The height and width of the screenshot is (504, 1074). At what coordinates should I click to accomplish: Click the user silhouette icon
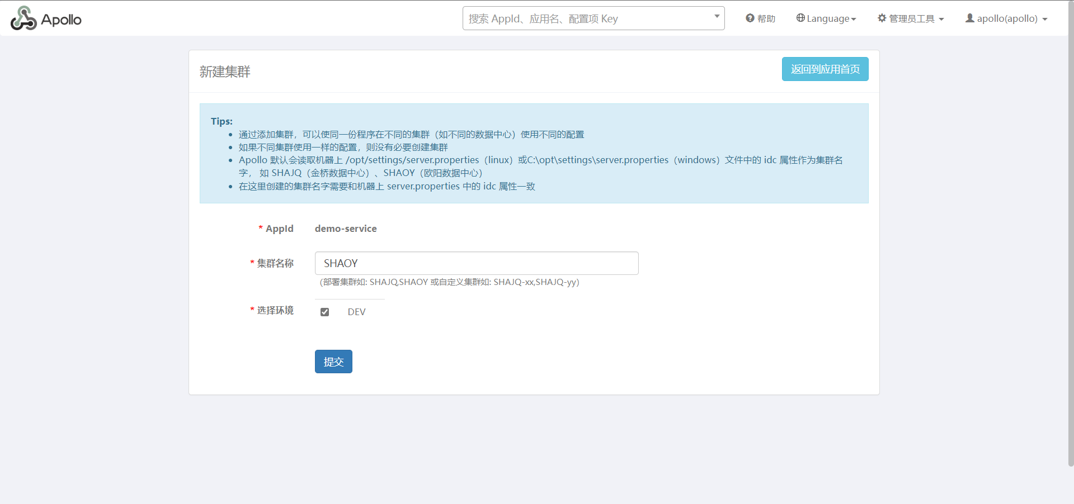(969, 18)
